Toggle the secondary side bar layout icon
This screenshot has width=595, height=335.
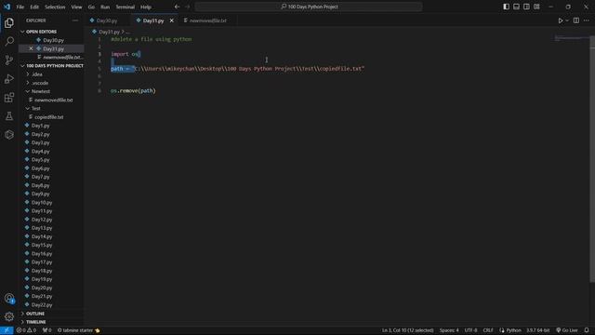click(x=526, y=7)
